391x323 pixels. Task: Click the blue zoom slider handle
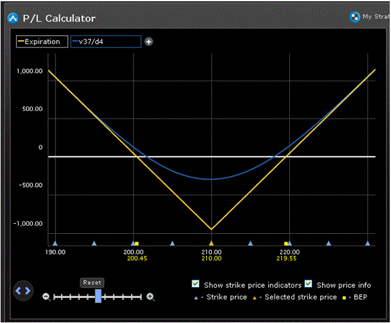[x=98, y=297]
